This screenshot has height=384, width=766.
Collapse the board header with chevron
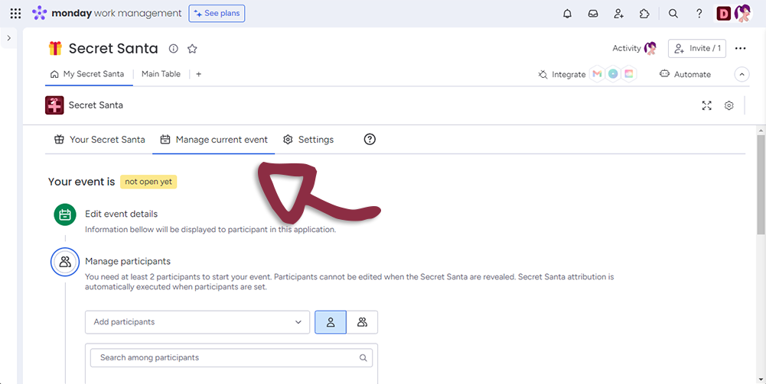click(742, 74)
